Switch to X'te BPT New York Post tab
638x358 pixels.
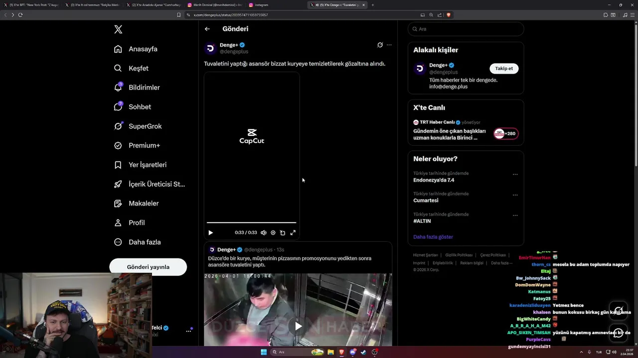click(30, 5)
